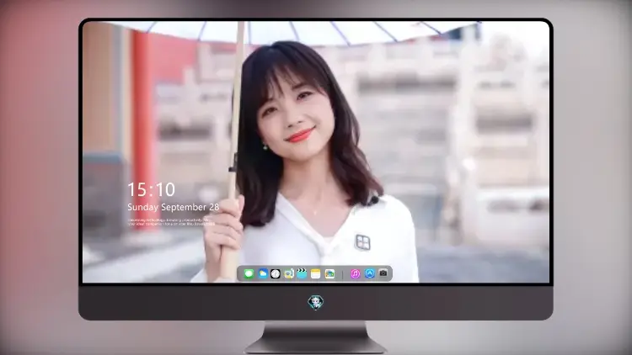Viewport: 632px width, 355px height.
Task: Open the green Messages app in dock
Action: coord(249,273)
